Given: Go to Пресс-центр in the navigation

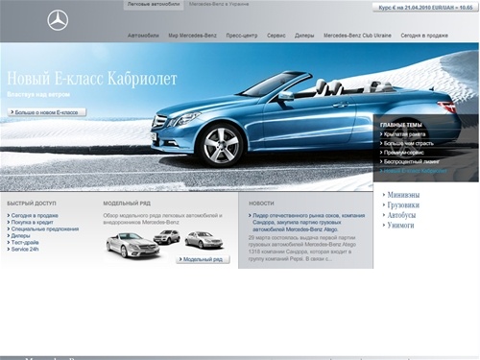Looking at the screenshot, I should coord(242,36).
